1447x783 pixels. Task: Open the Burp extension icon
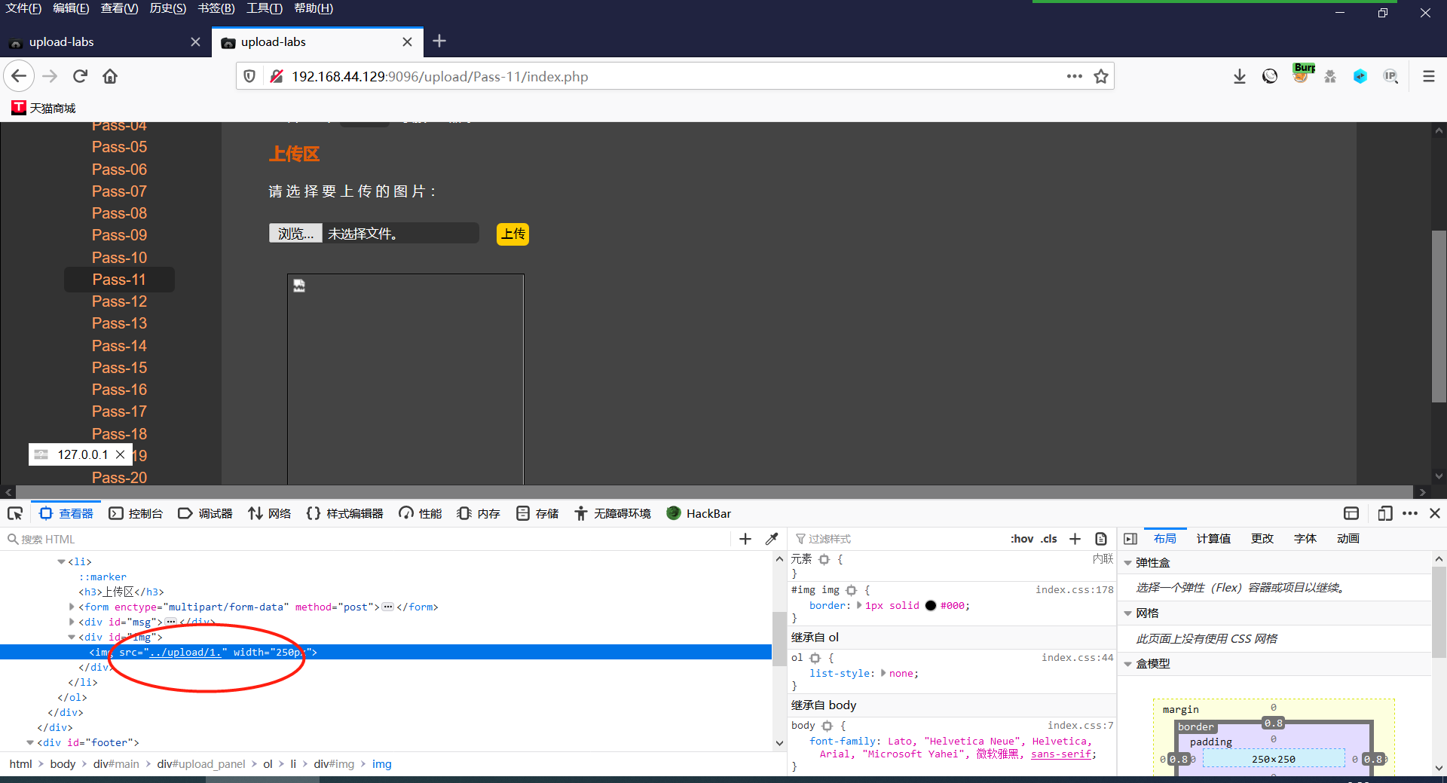click(x=1303, y=73)
